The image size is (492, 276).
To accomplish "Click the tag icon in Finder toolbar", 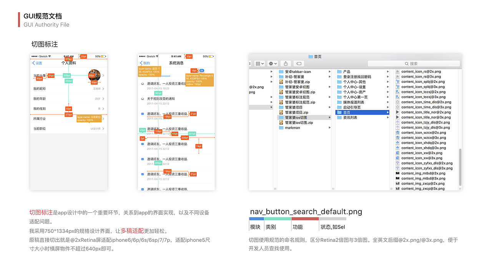I will coord(299,63).
